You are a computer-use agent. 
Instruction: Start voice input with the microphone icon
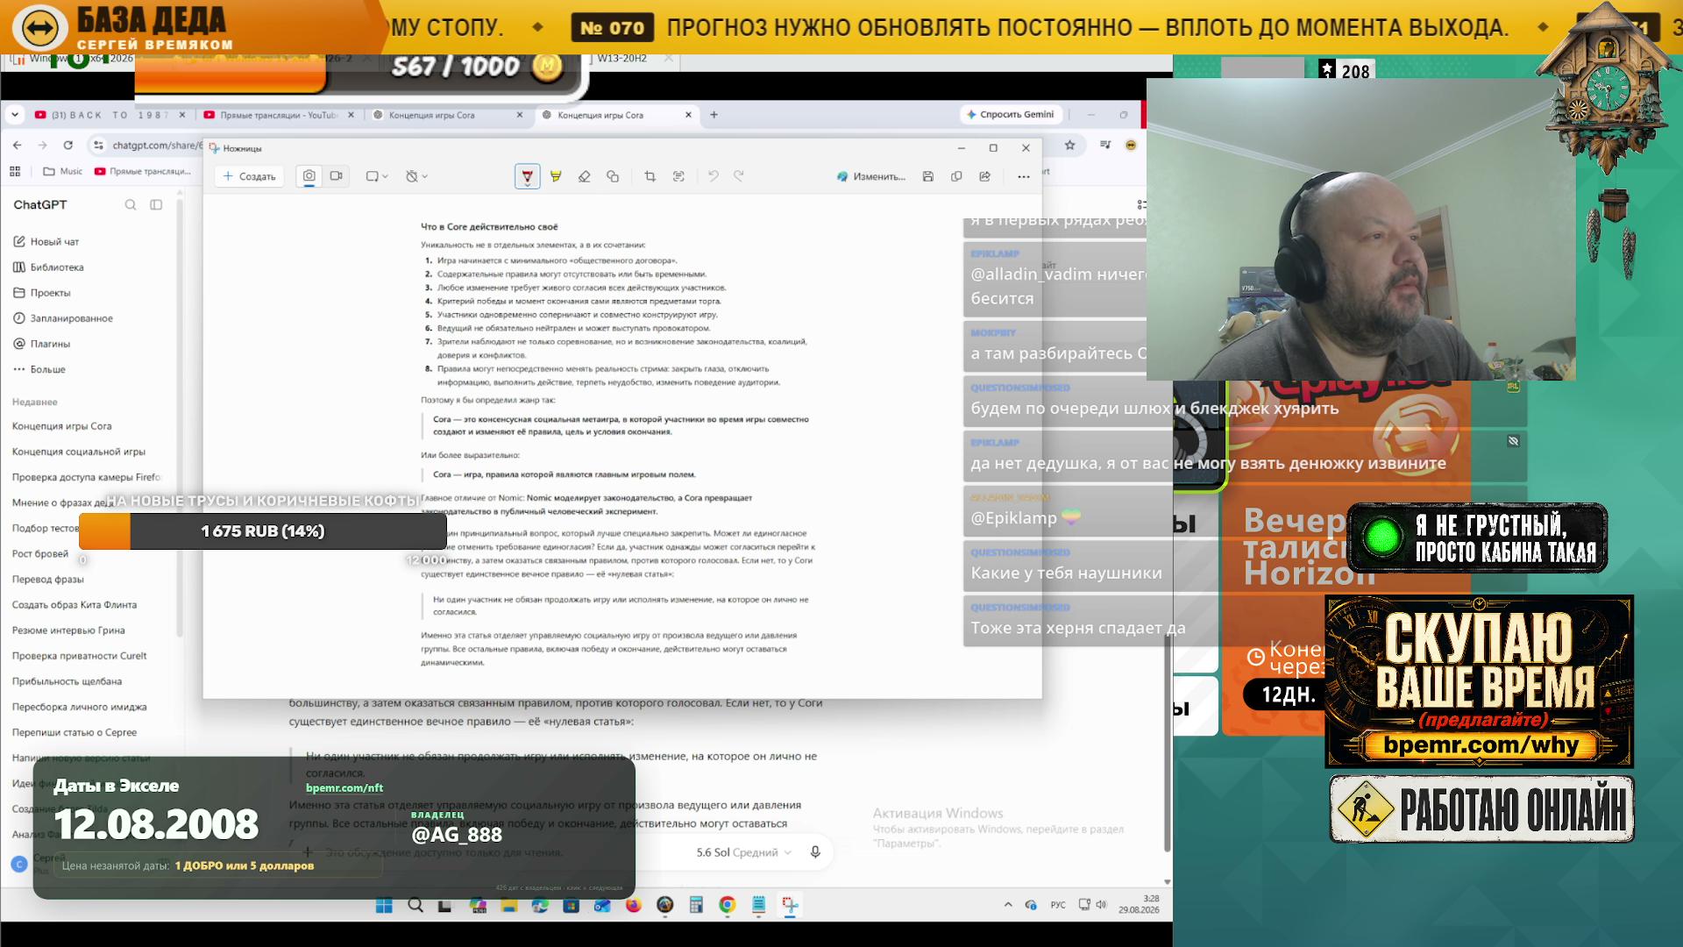point(815,852)
